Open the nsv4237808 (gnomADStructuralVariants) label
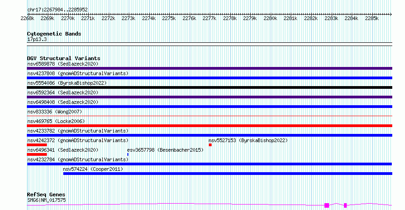Image resolution: width=405 pixels, height=210 pixels. 78,73
